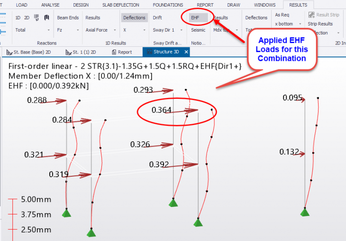Viewport: 346px width, 241px height.
Task: Click the 2D Results button
Action: (x=221, y=18)
